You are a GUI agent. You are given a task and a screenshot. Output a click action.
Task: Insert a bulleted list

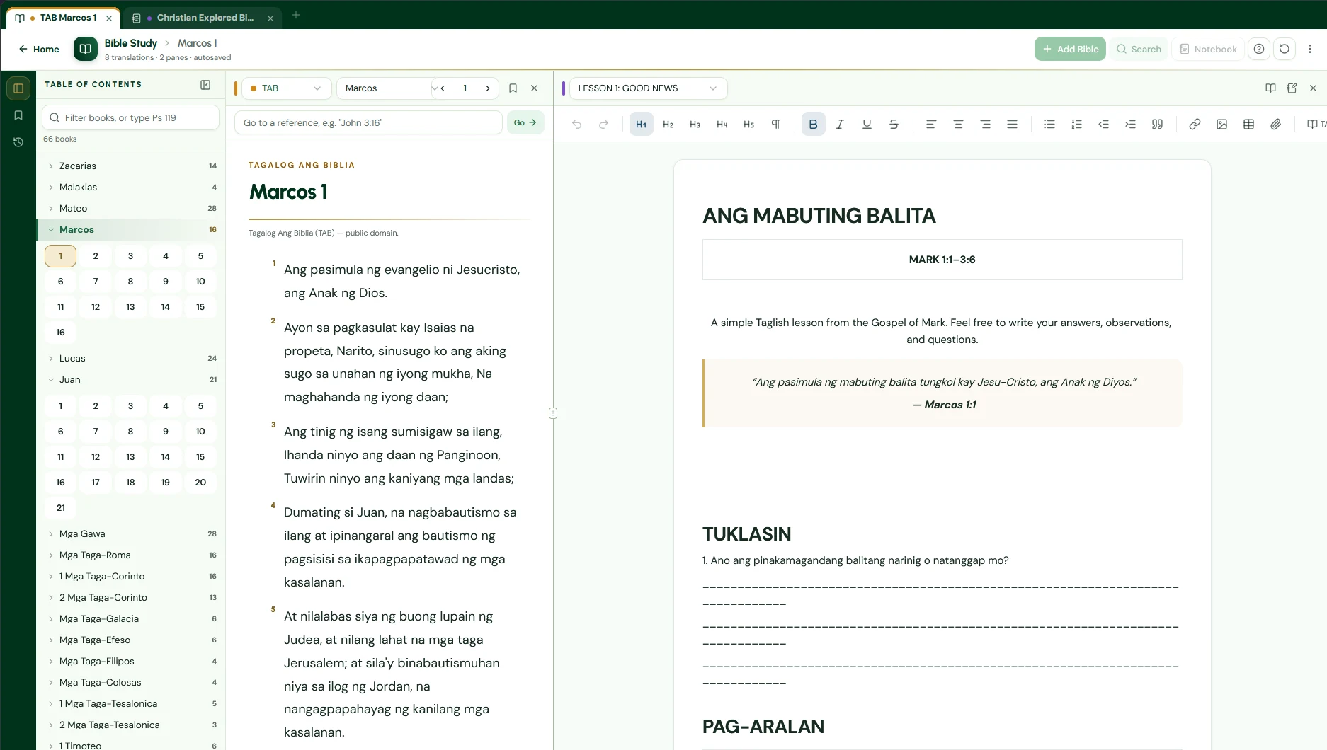pyautogui.click(x=1049, y=124)
